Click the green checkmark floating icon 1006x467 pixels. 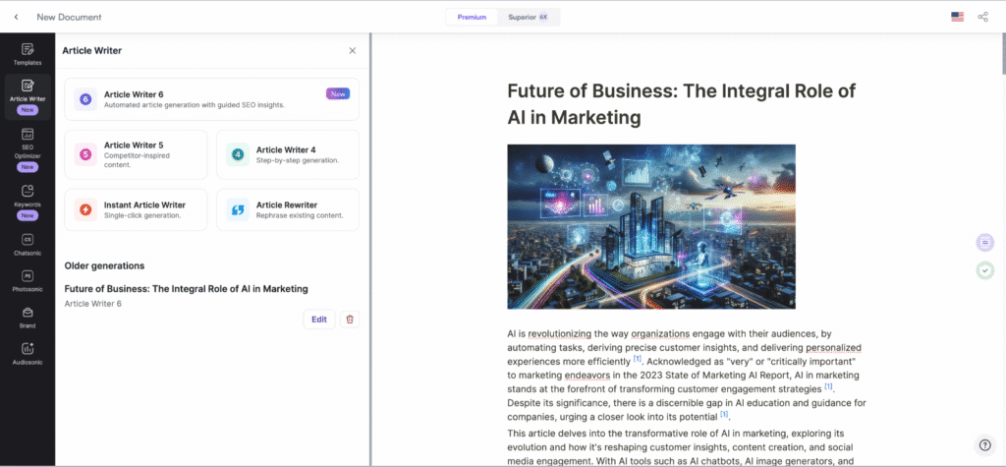tap(985, 270)
